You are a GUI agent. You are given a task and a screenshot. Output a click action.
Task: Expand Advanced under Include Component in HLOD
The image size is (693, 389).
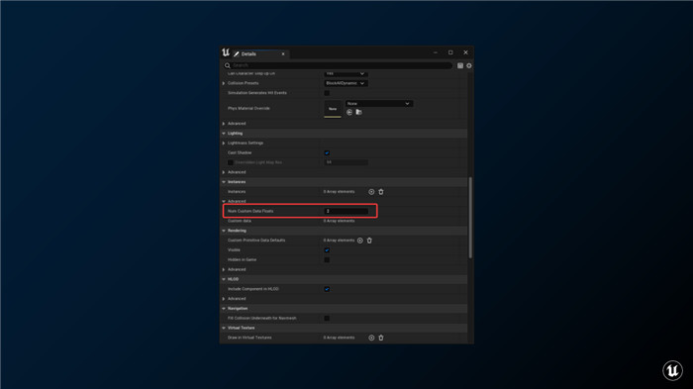pos(224,299)
